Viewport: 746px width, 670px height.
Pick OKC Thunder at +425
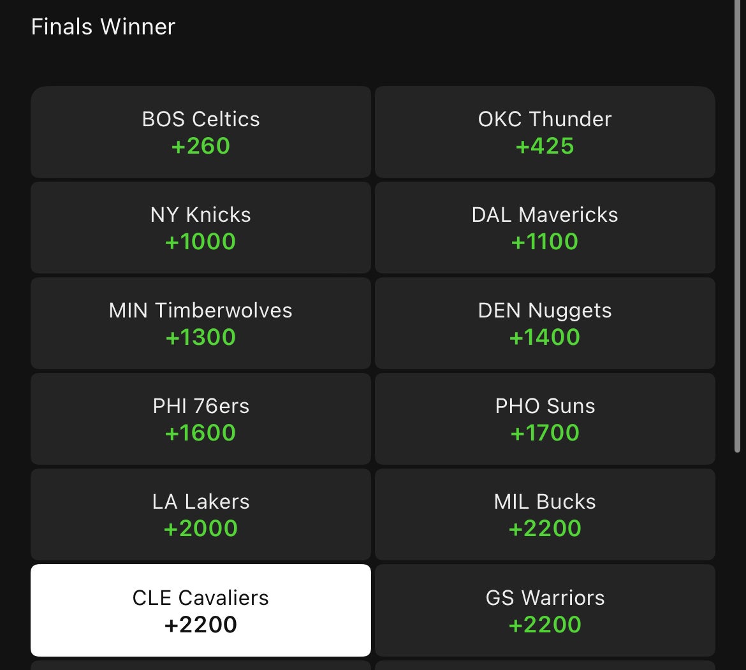tap(545, 132)
